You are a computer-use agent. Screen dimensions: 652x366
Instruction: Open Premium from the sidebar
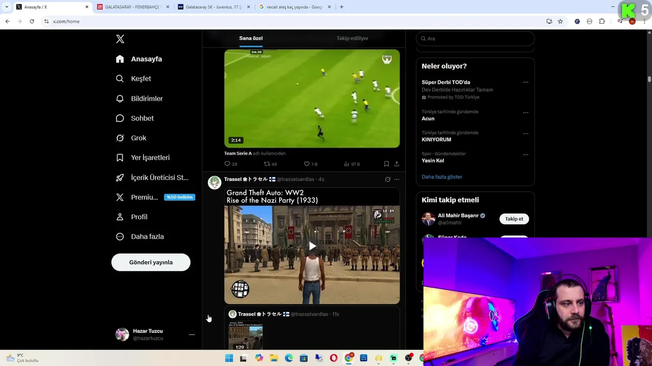[x=155, y=197]
